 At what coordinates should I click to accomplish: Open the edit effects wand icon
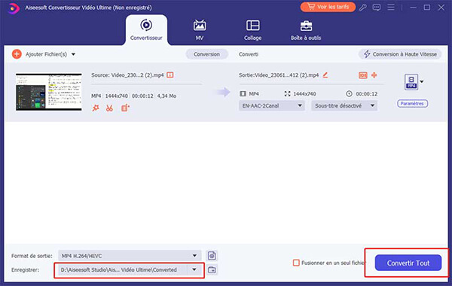(x=96, y=108)
